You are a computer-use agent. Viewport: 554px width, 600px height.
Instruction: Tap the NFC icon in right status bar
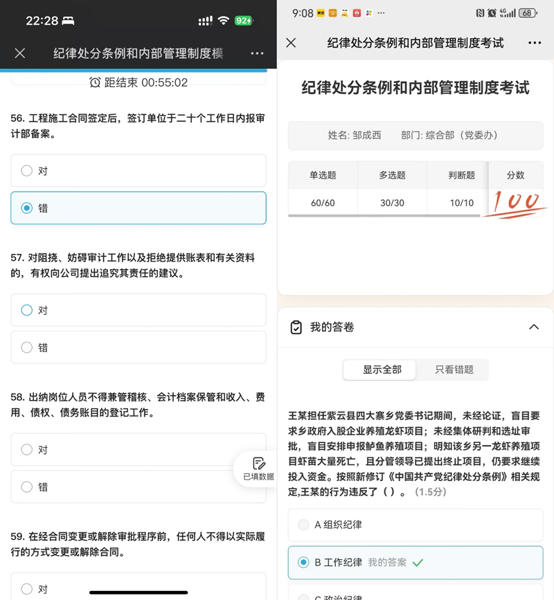480,13
